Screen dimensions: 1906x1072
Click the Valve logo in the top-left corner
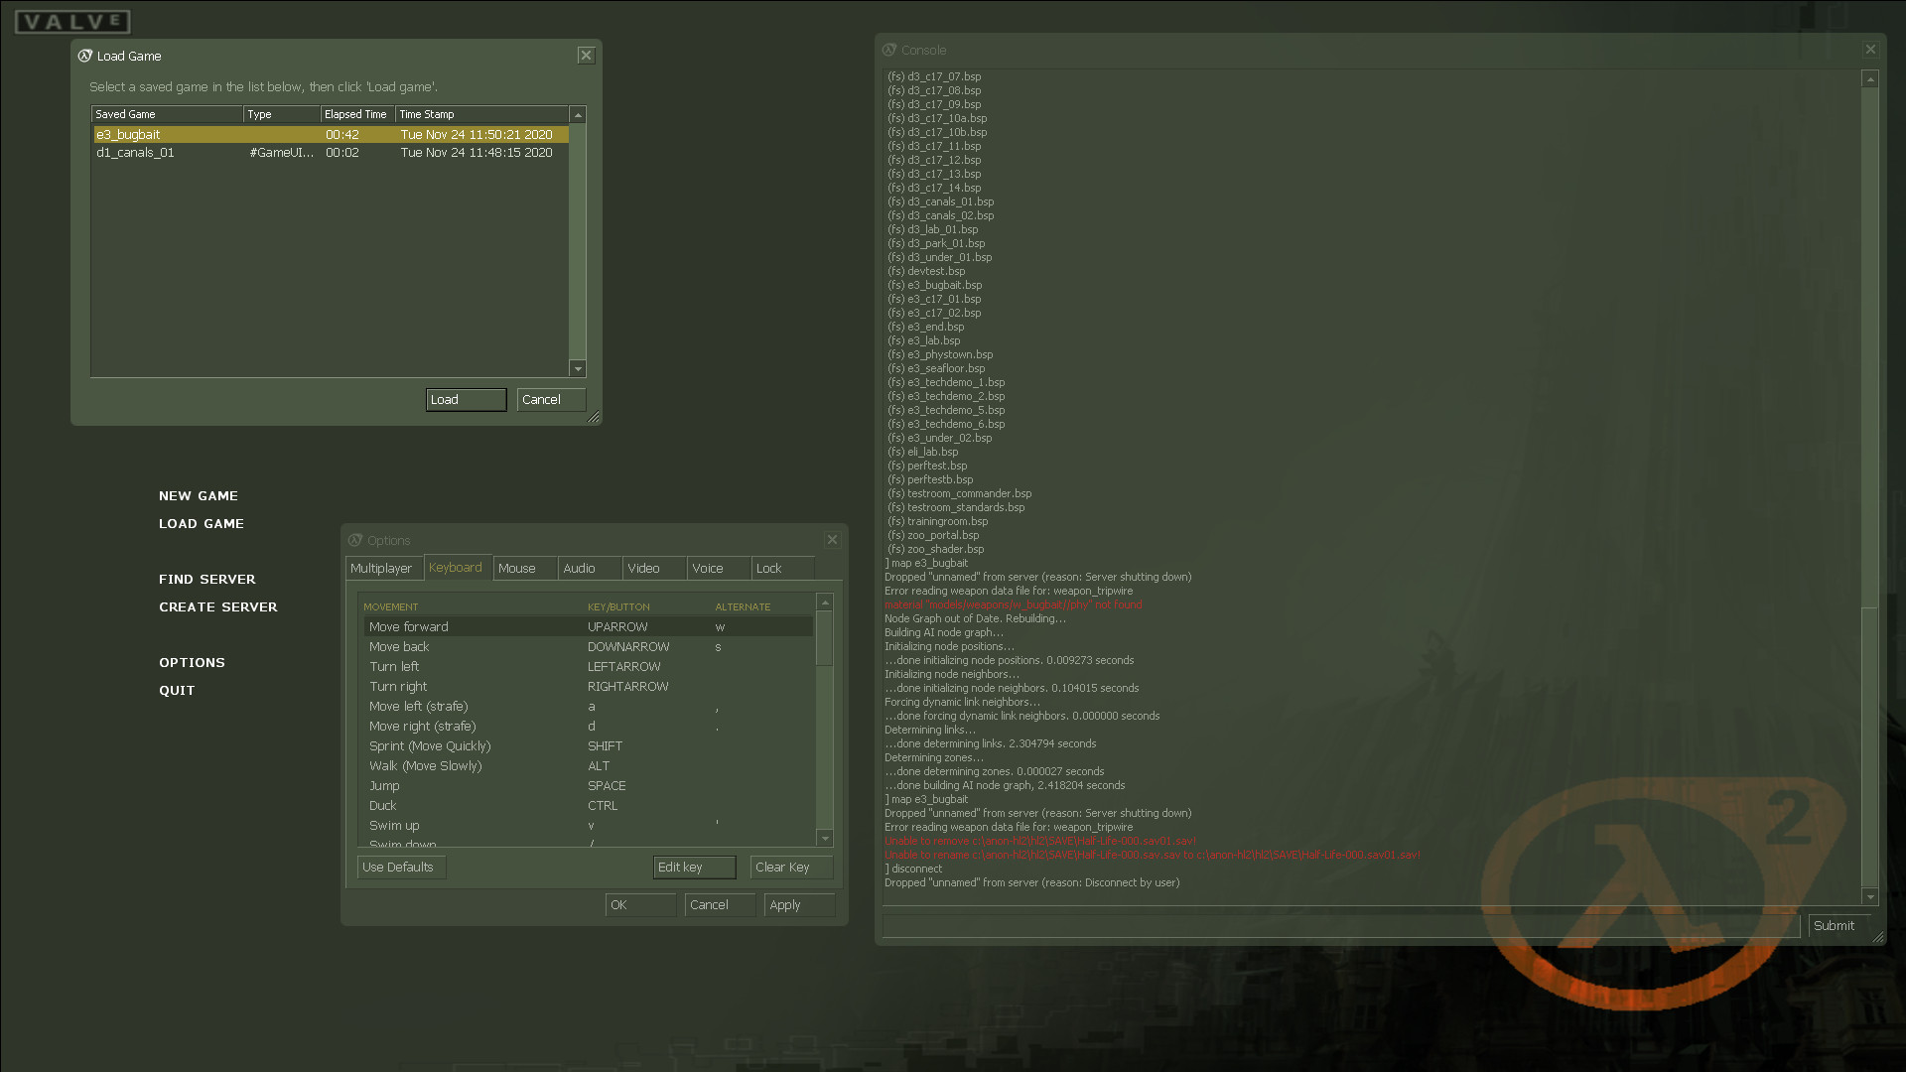pos(70,21)
